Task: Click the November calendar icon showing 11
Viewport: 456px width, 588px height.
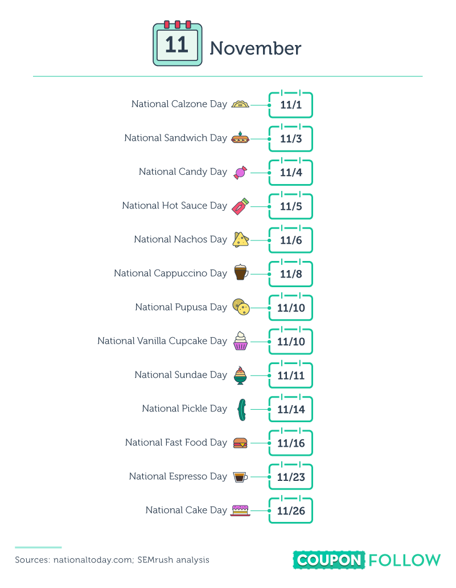Action: tap(178, 44)
